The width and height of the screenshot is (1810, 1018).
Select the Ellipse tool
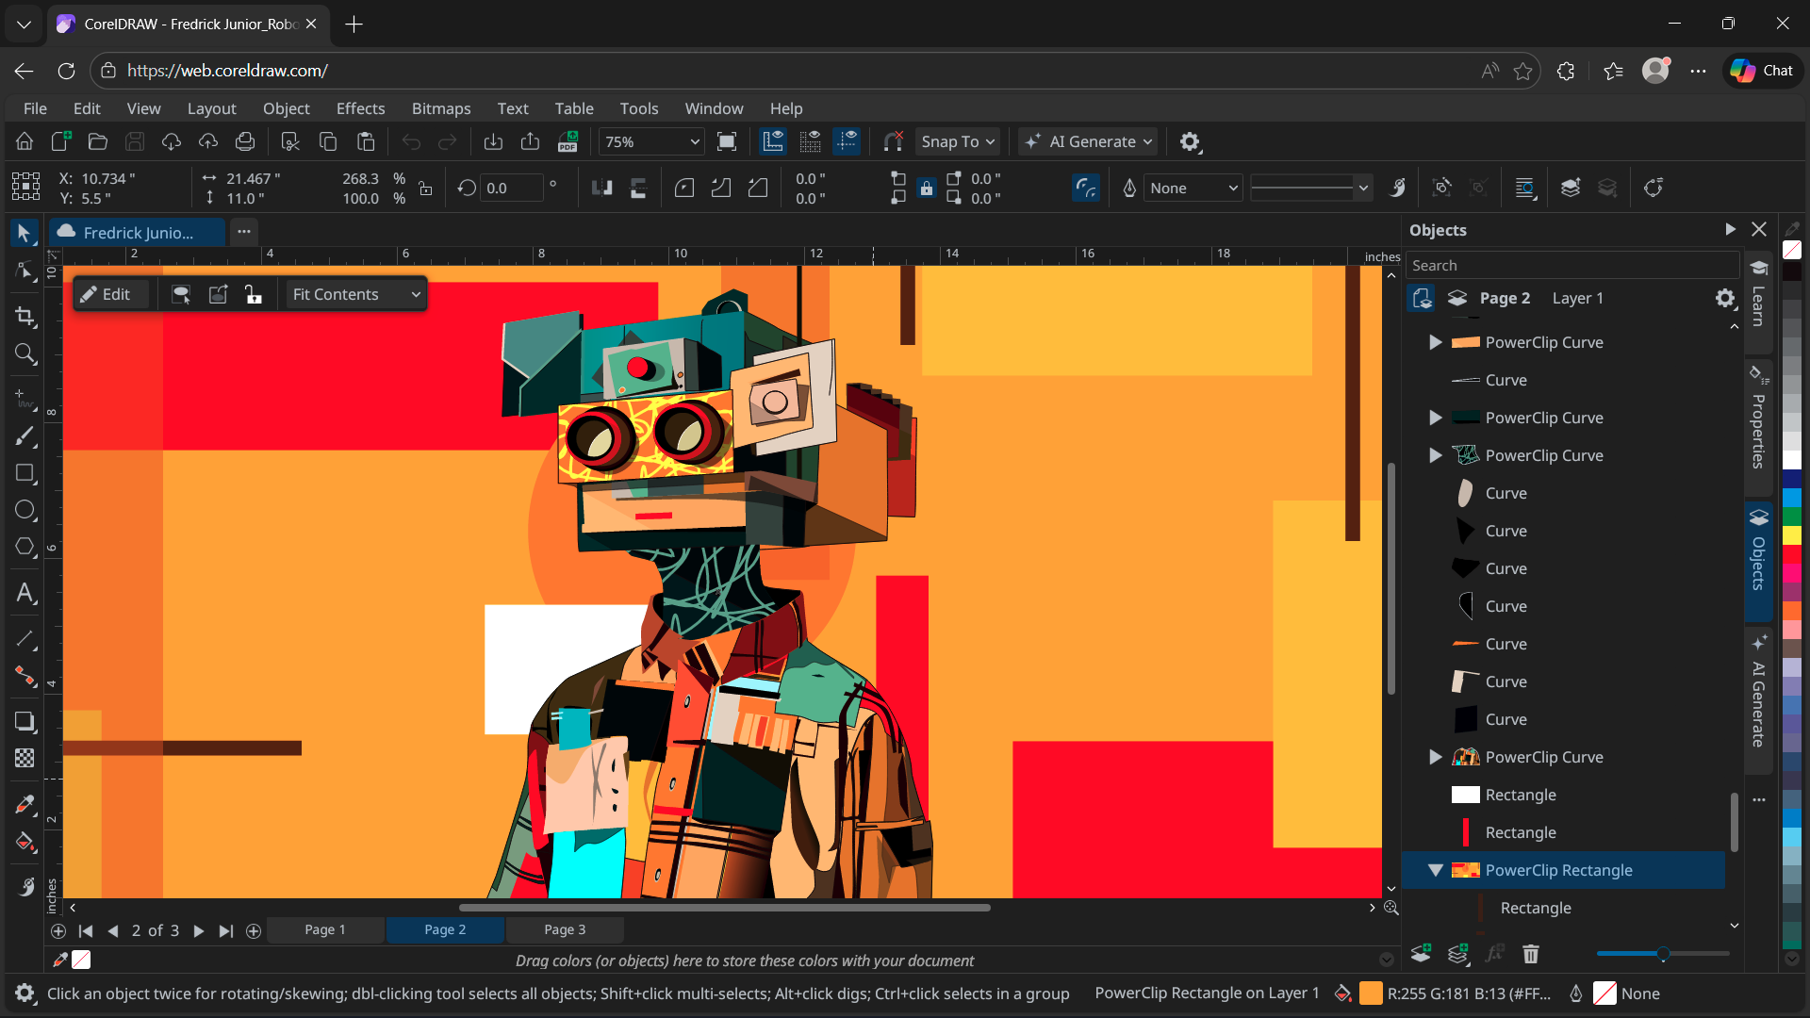click(x=25, y=510)
